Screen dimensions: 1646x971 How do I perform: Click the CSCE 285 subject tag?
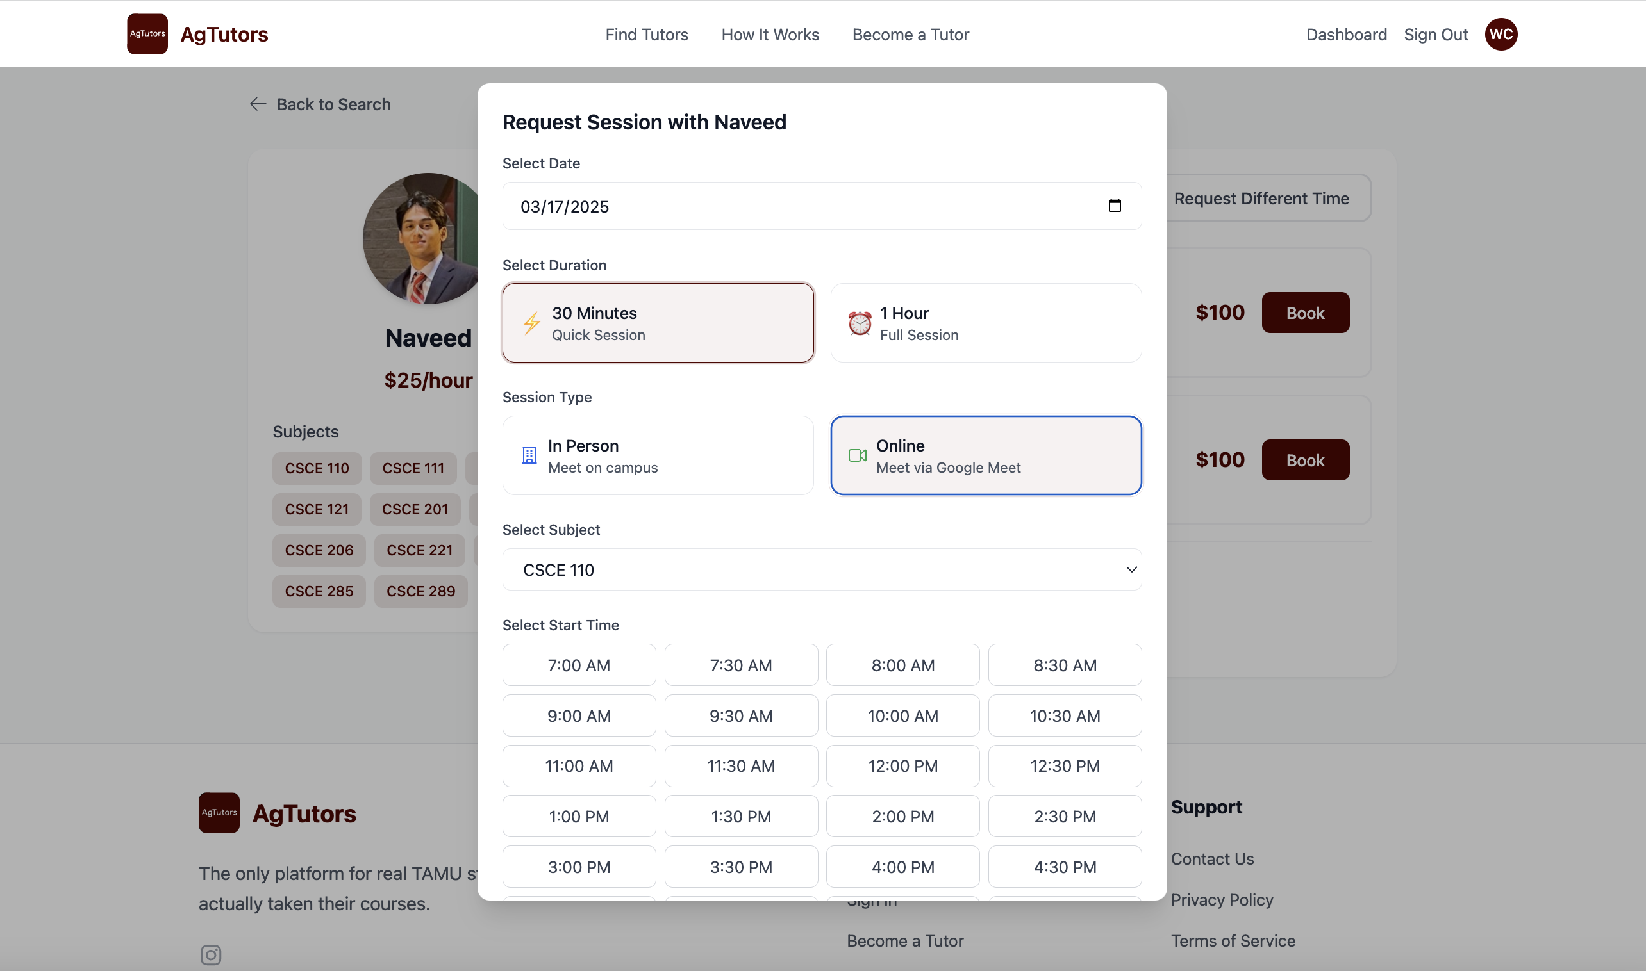click(319, 591)
